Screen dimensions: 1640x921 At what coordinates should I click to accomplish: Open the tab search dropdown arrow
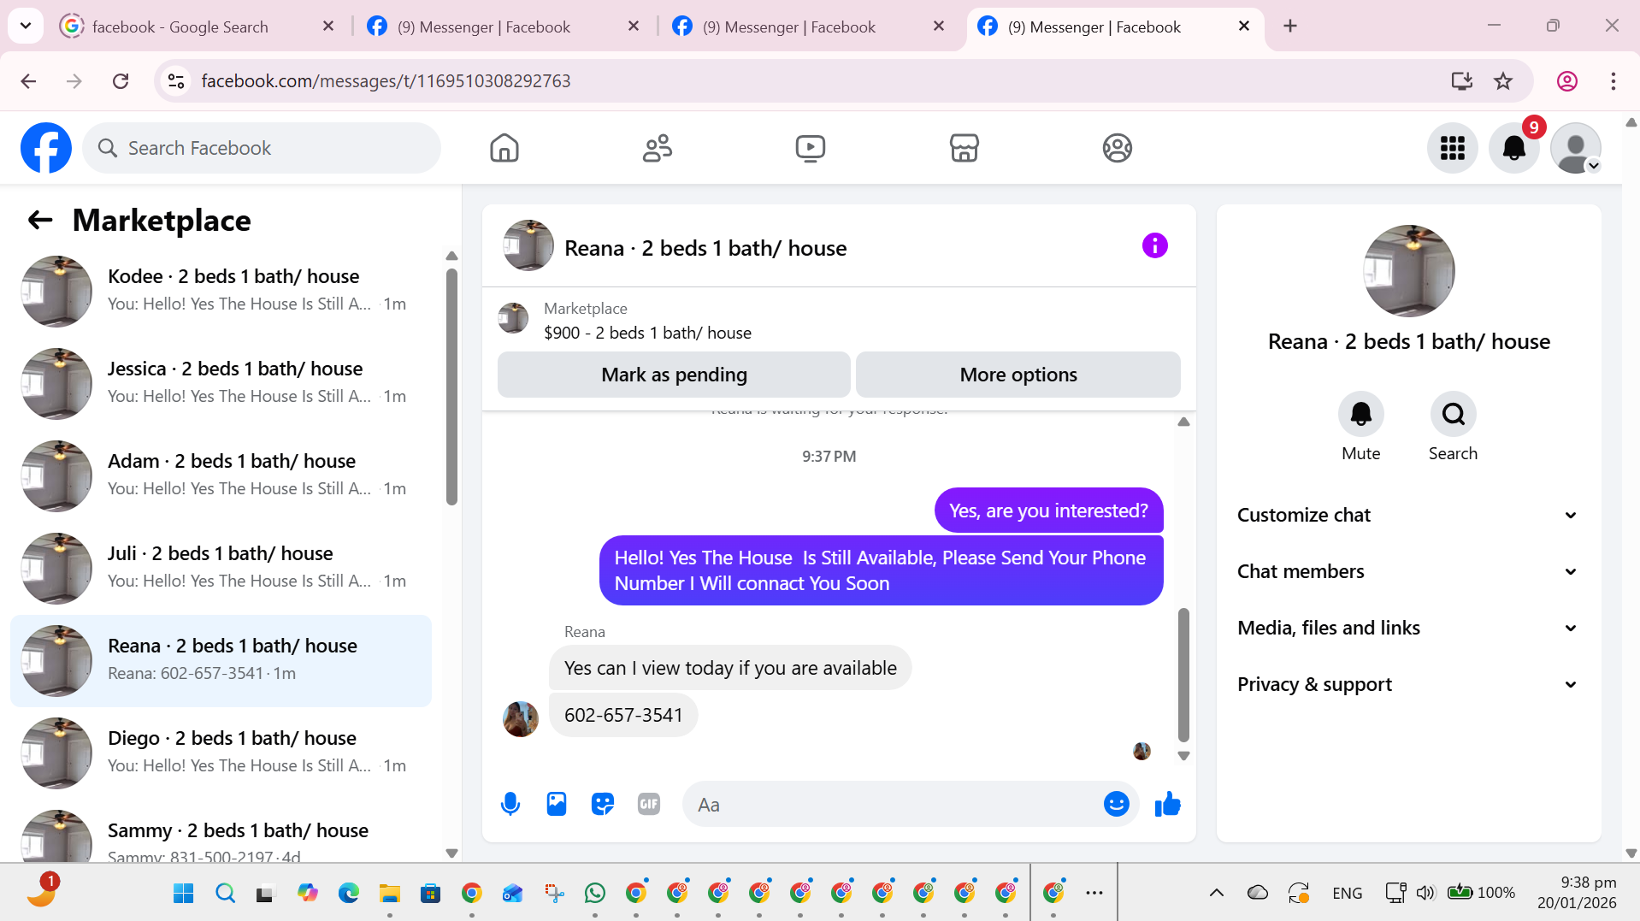(x=26, y=27)
